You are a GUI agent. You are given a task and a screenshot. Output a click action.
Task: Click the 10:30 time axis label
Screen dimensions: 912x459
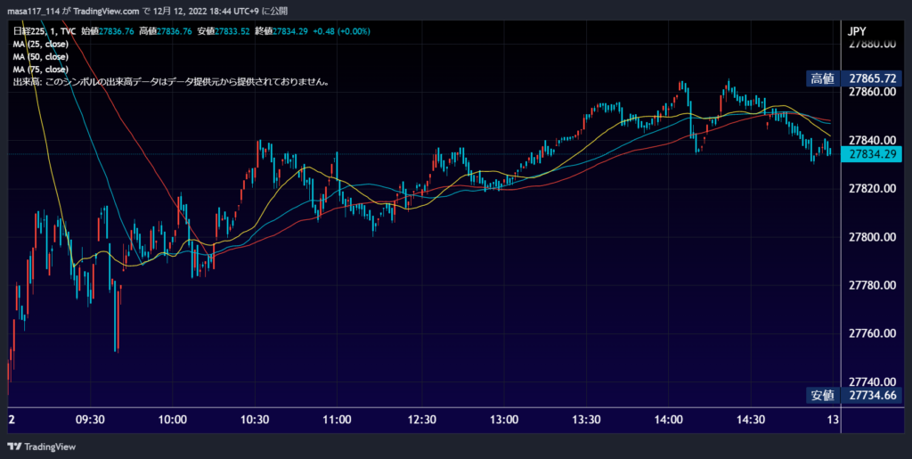tap(255, 420)
